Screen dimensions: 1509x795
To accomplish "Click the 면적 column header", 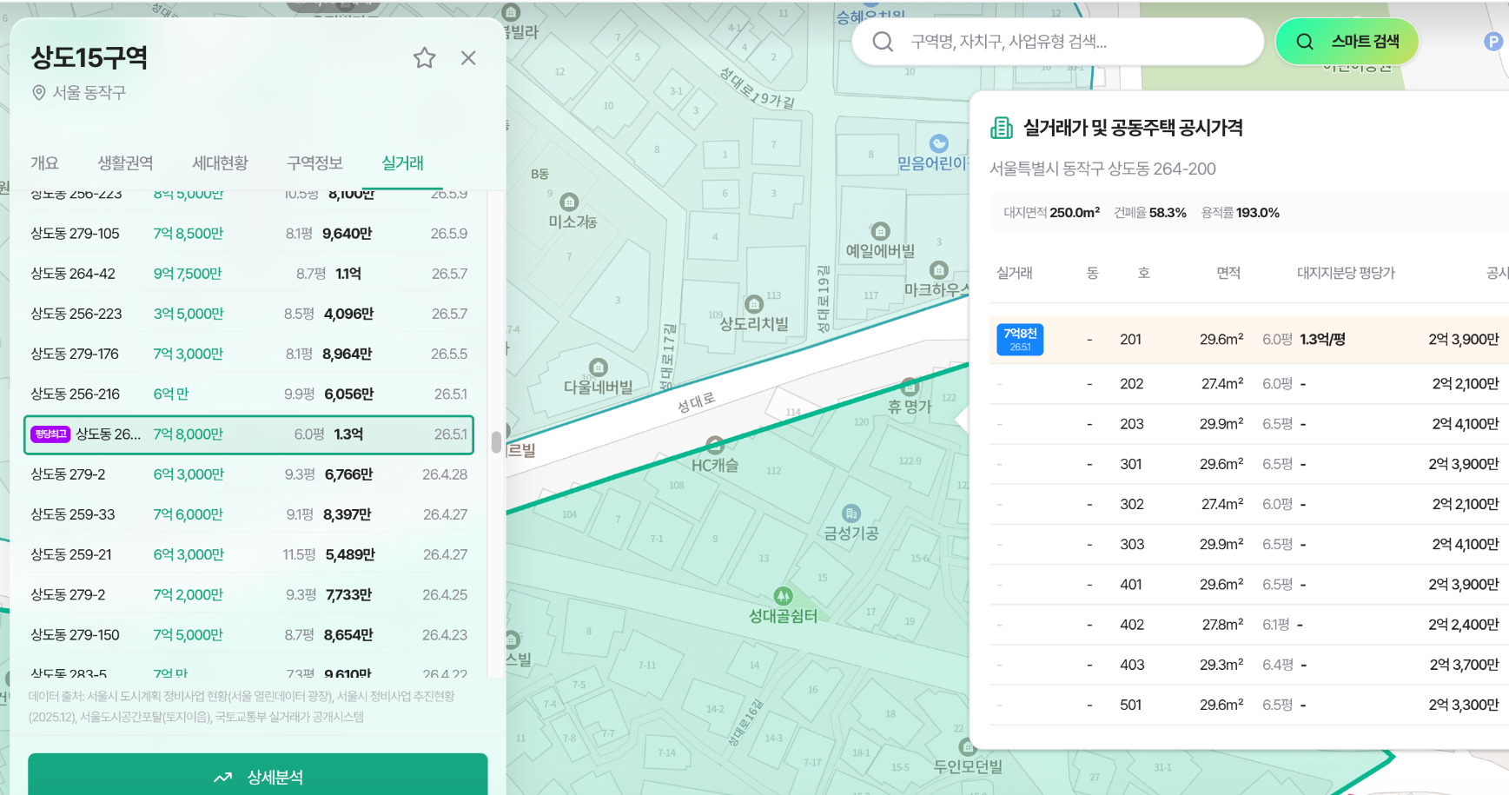I will pyautogui.click(x=1228, y=273).
